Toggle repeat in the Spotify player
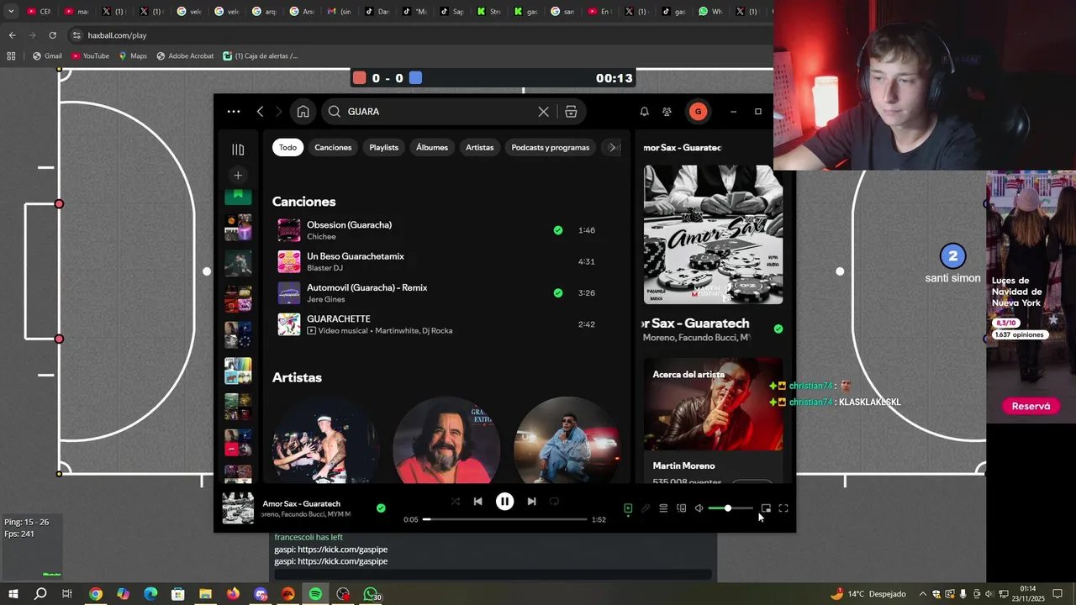 point(554,502)
